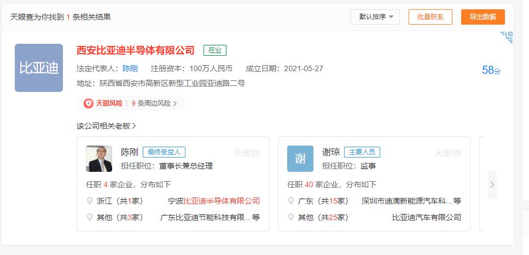The height and width of the screenshot is (255, 529).
Task: Click the 谢 avatar tile
Action: point(300,159)
